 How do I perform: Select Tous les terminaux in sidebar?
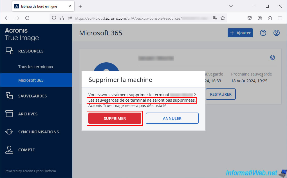[x=36, y=67]
